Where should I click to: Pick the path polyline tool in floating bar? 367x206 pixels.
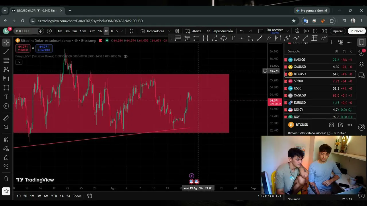[x=296, y=38]
